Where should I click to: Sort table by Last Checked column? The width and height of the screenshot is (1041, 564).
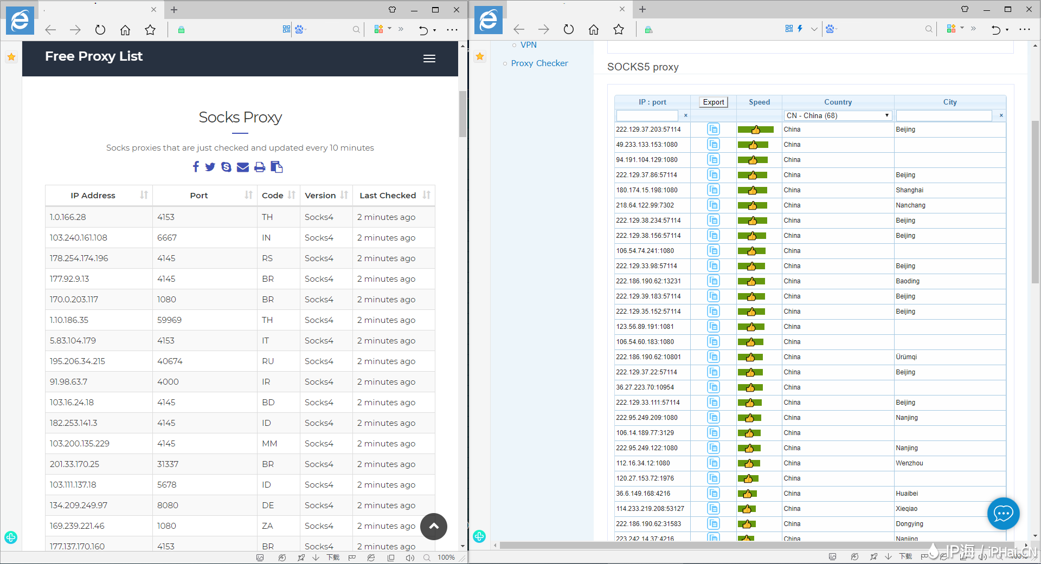click(426, 195)
